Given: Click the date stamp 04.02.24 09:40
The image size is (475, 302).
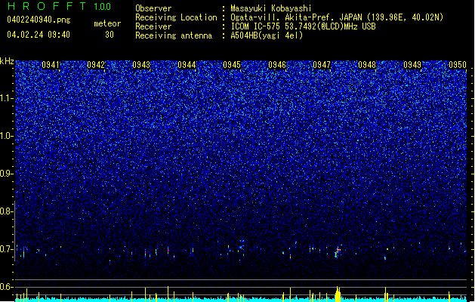Looking at the screenshot, I should pyautogui.click(x=39, y=35).
